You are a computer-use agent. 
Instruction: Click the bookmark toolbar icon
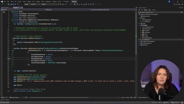point(93,4)
